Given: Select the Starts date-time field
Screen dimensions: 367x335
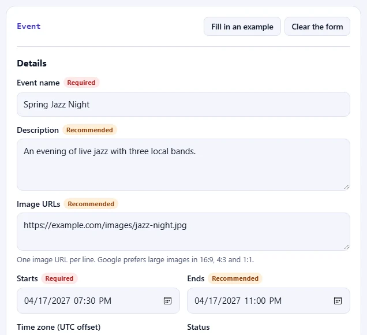Looking at the screenshot, I should [98, 300].
